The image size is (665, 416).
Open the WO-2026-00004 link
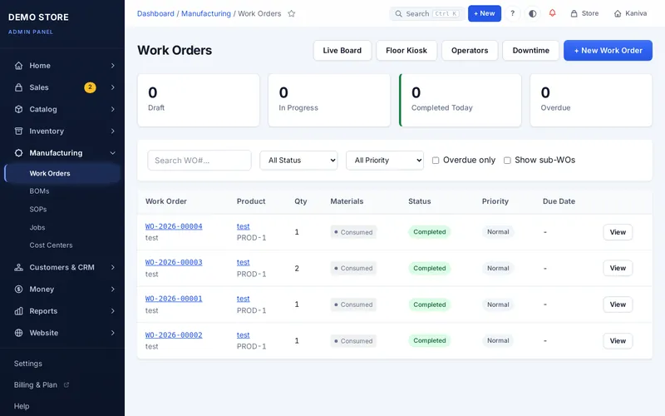click(174, 226)
